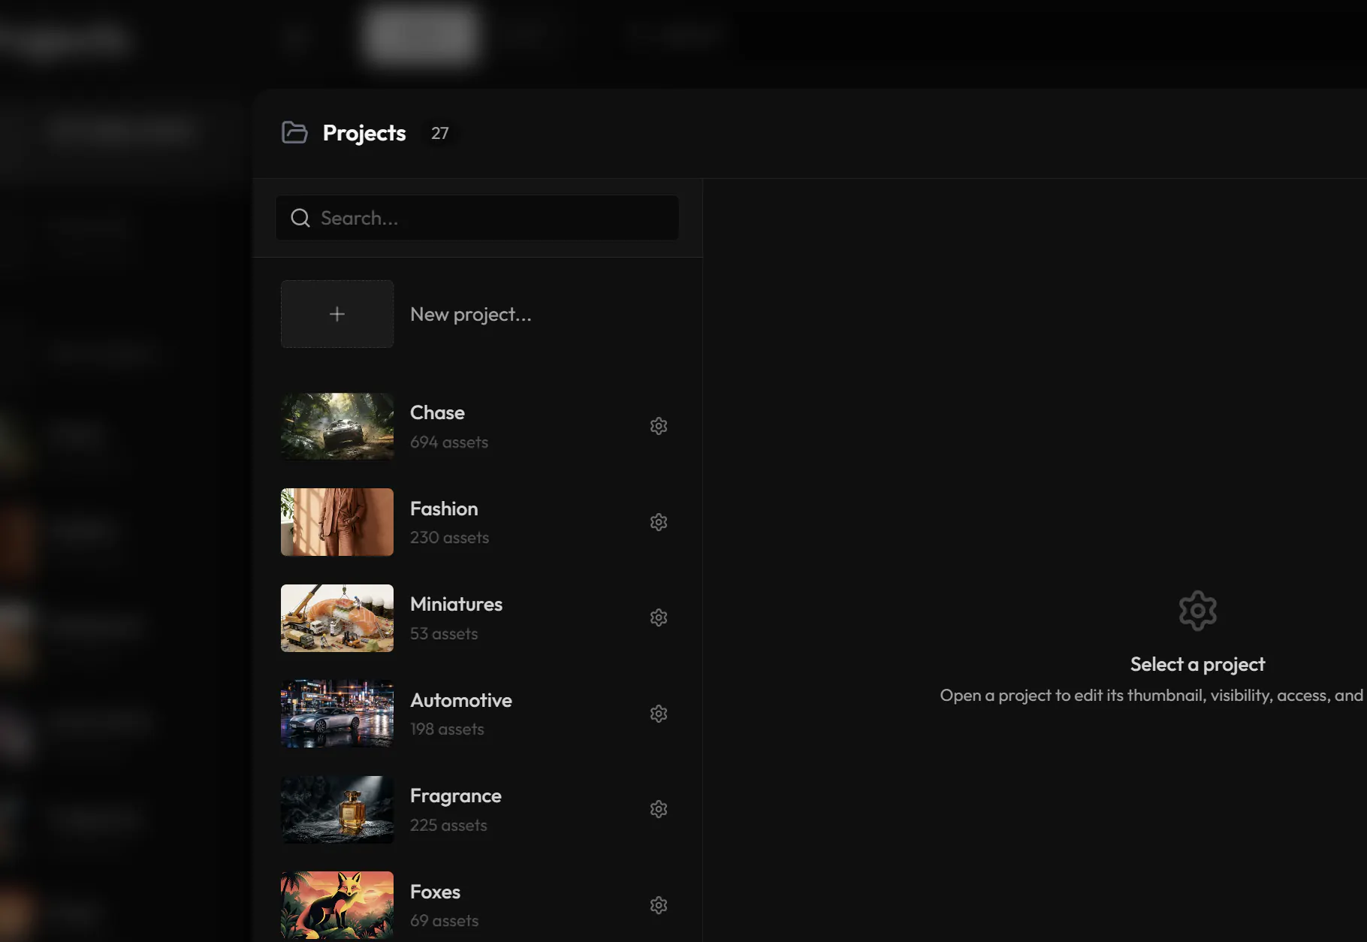This screenshot has width=1367, height=942.
Task: Select the Fashion project name
Action: point(444,509)
